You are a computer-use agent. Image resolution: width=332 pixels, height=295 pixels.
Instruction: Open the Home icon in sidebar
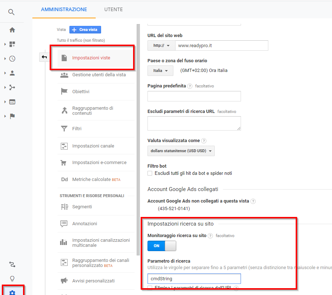point(12,30)
